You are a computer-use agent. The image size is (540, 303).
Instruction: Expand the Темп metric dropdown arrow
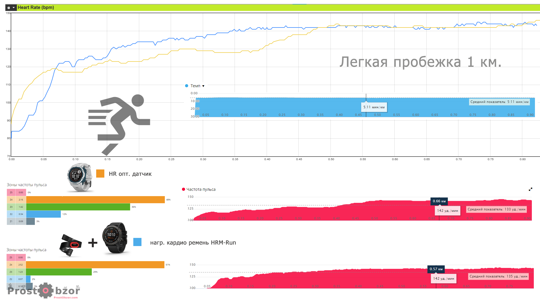tap(203, 86)
